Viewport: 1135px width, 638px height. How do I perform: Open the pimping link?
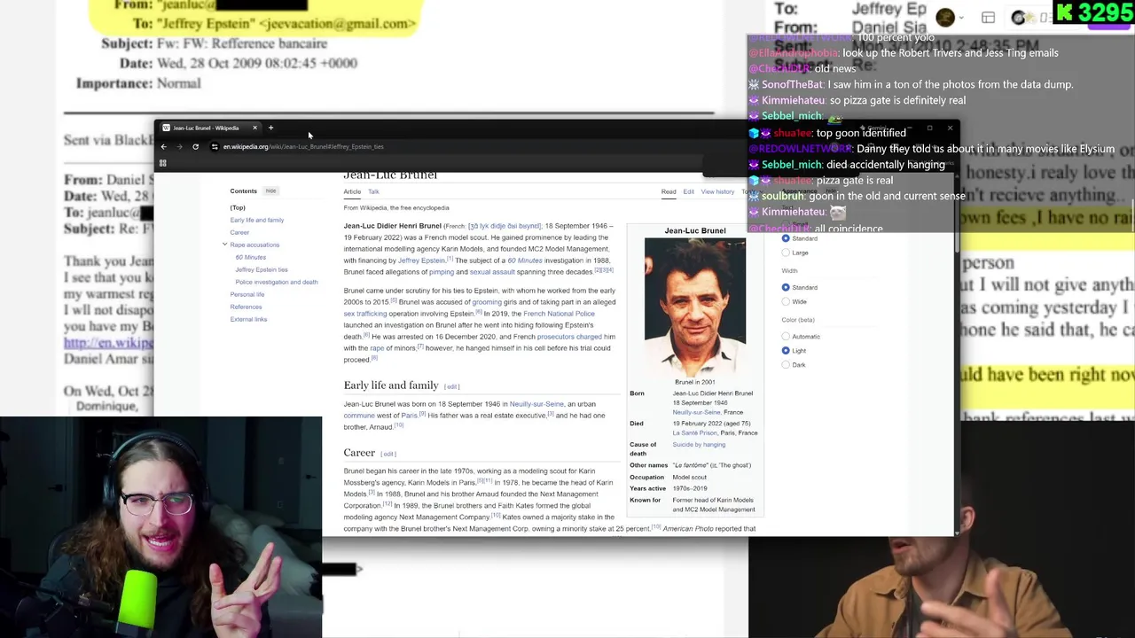point(442,272)
